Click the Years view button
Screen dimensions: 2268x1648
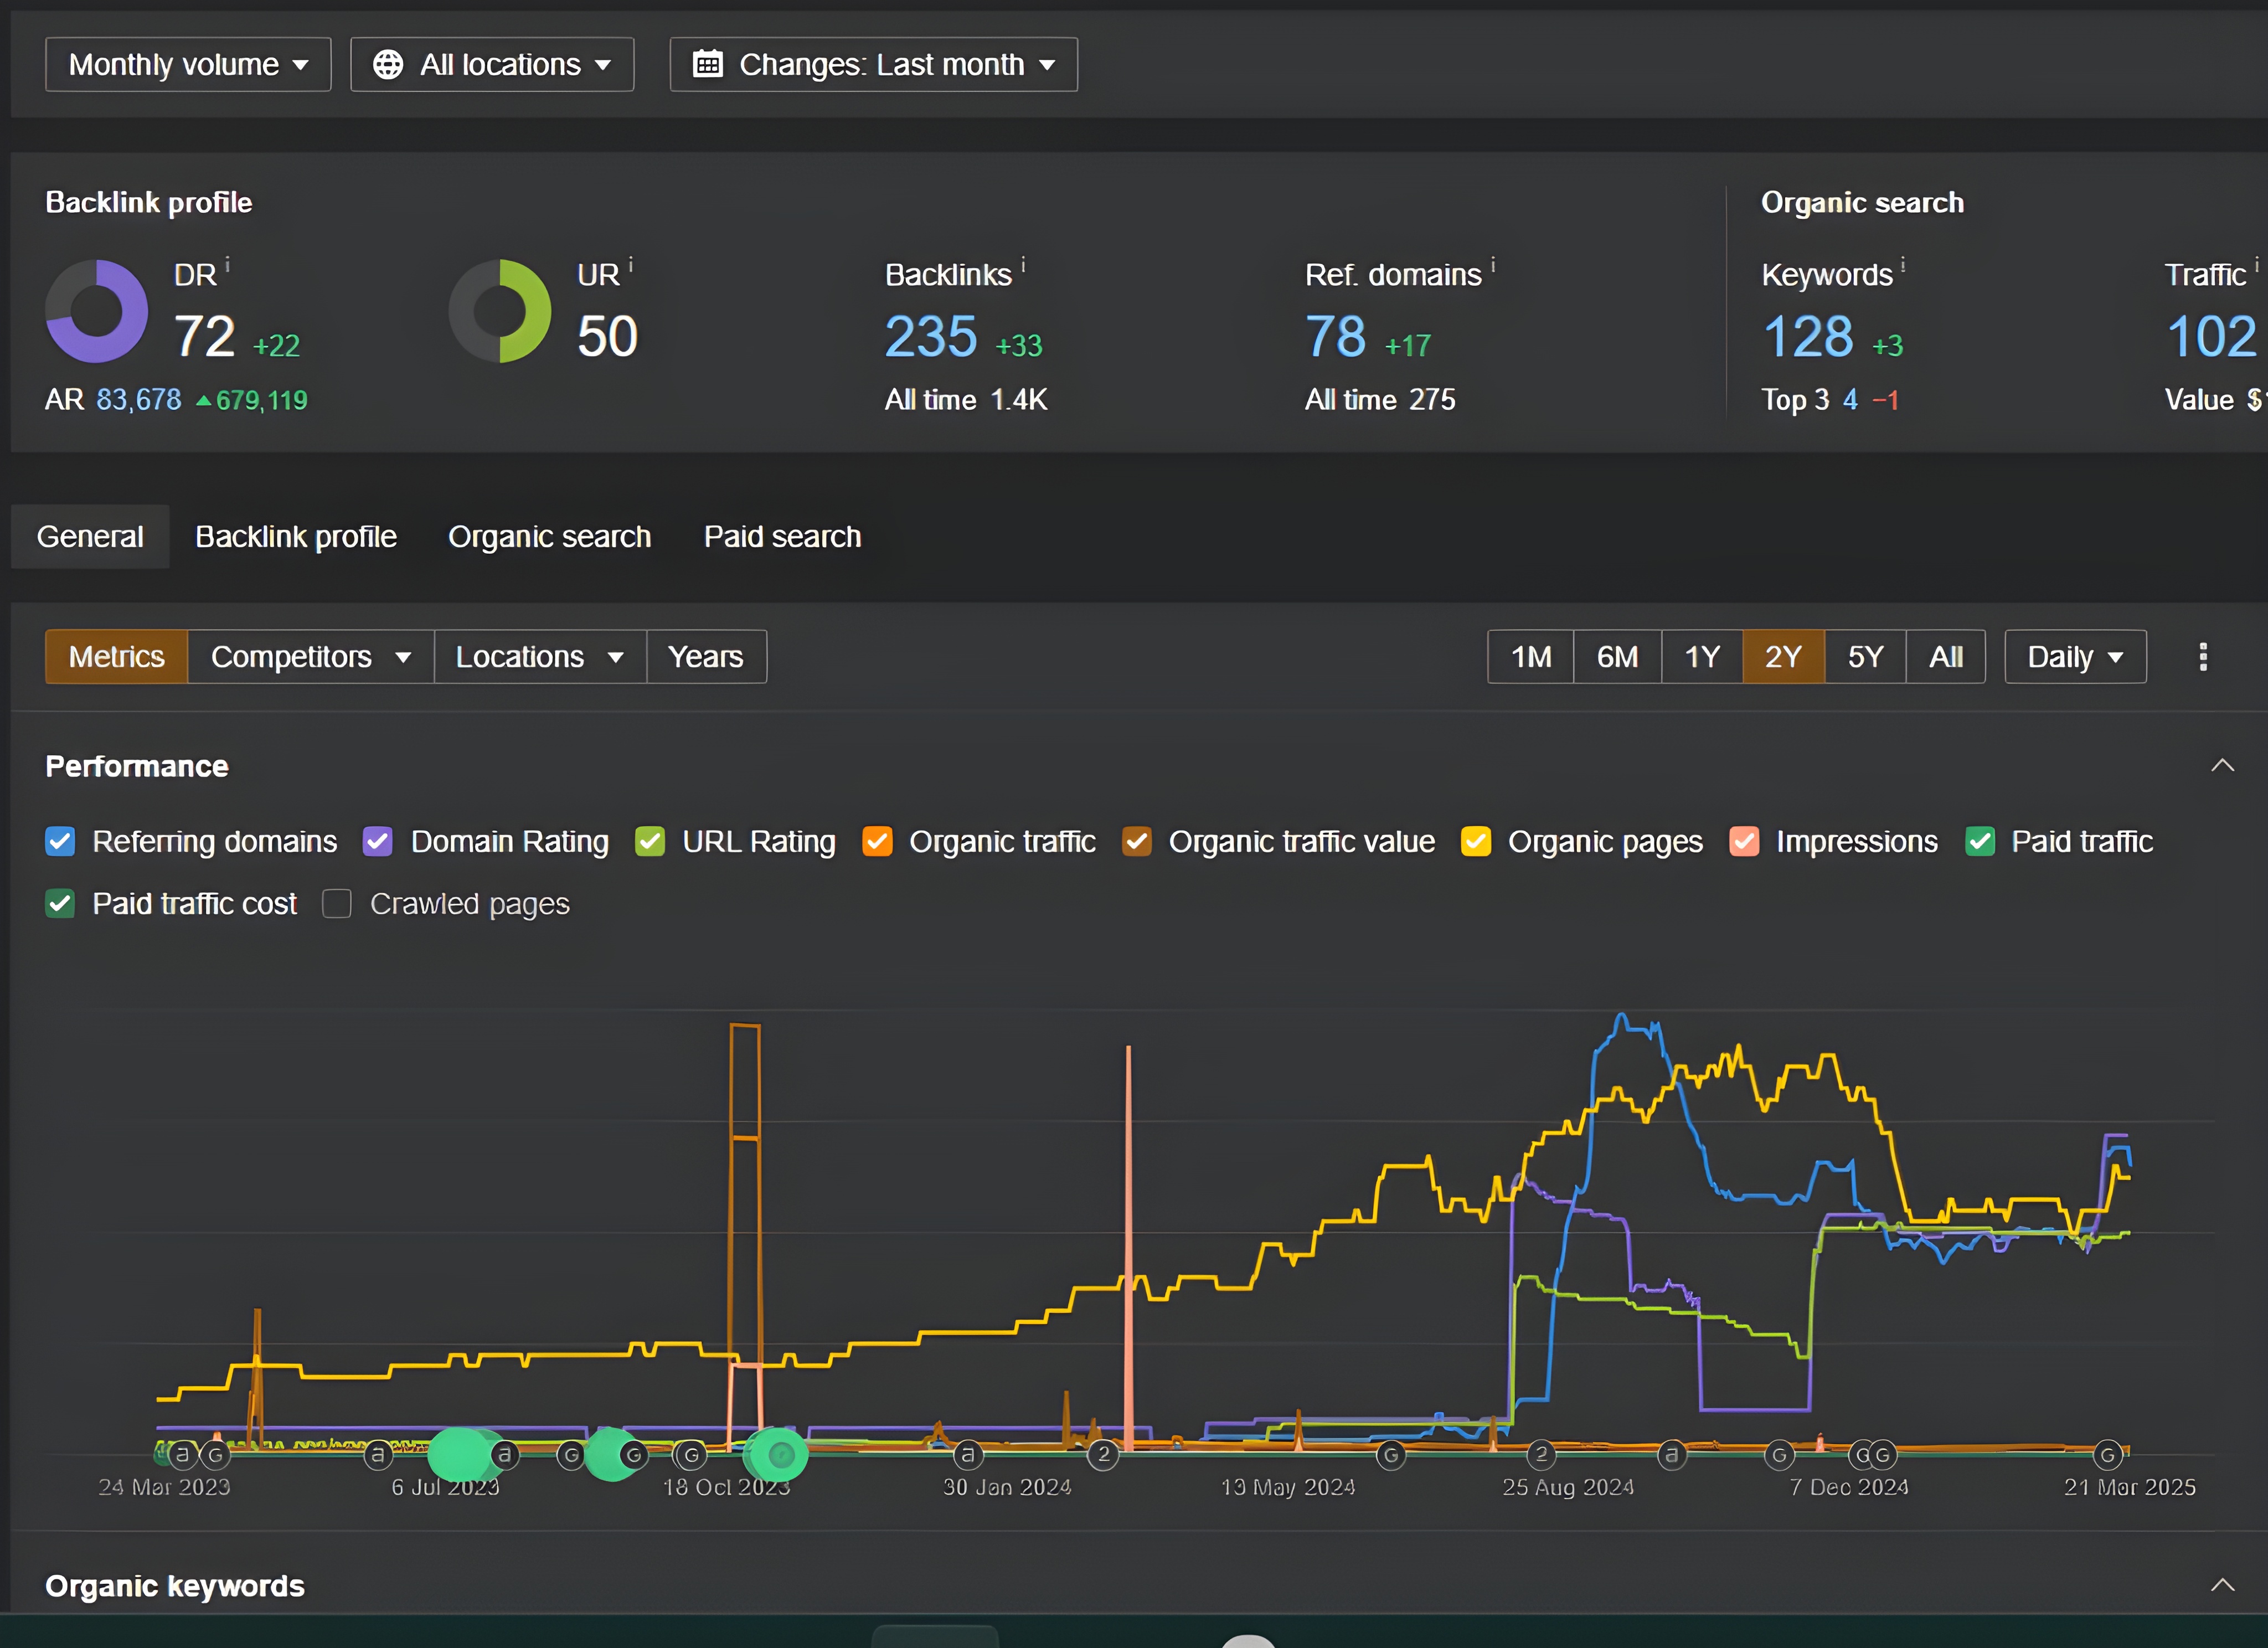(705, 656)
